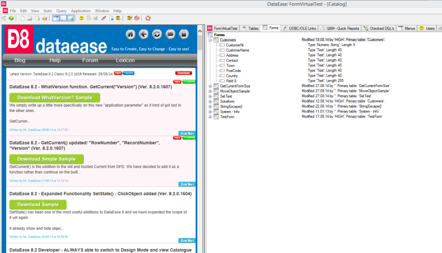Switch to the Checked DQL's tab
The image size is (442, 253).
pos(379,28)
